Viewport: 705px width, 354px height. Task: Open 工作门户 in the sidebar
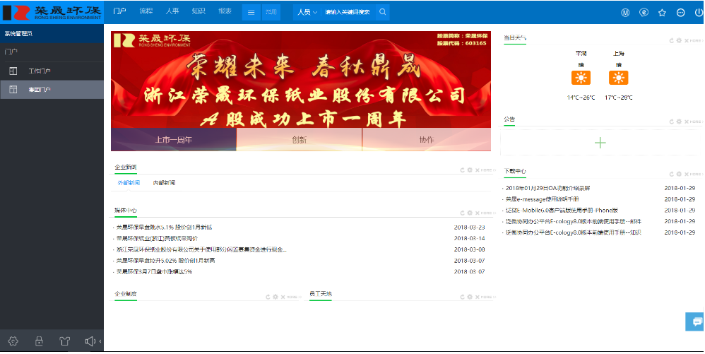[x=52, y=71]
